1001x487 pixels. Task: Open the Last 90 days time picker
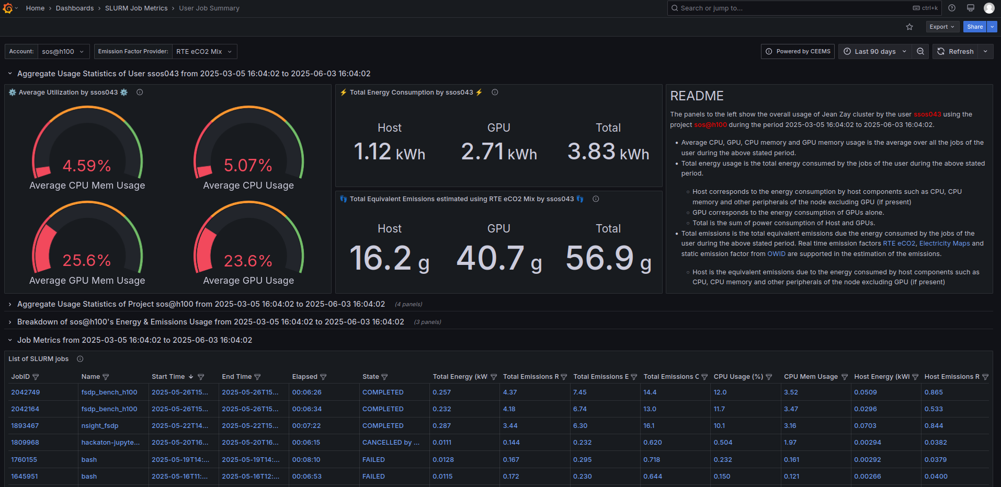point(874,51)
